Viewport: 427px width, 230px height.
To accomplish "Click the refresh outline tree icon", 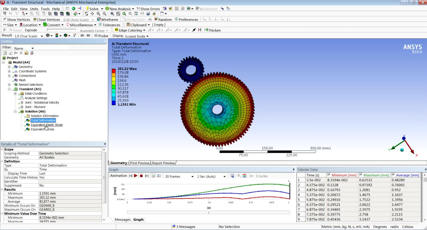I will (5, 53).
